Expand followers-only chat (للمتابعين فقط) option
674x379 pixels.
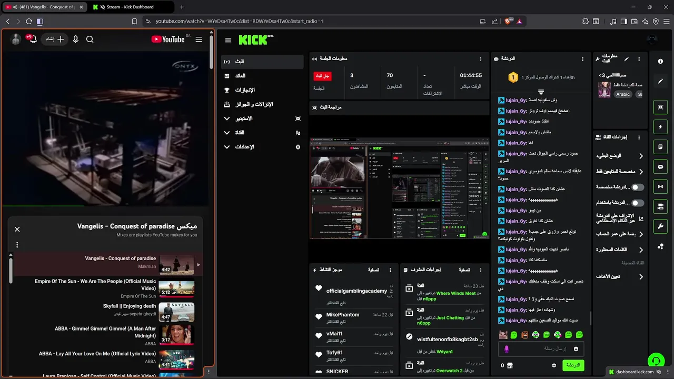(x=620, y=172)
